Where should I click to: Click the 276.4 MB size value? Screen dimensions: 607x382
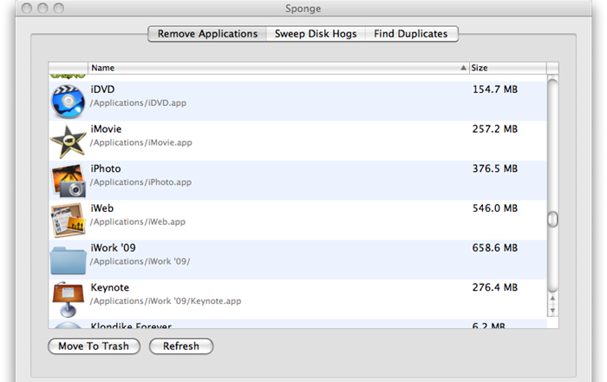(x=495, y=287)
